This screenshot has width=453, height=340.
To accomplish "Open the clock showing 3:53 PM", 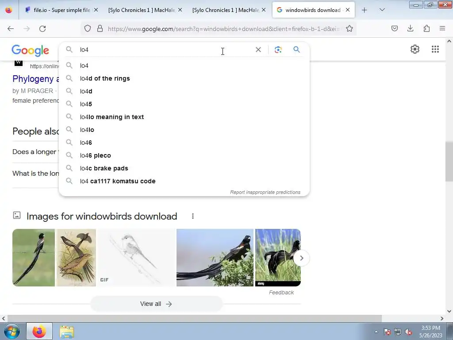I will pyautogui.click(x=430, y=332).
